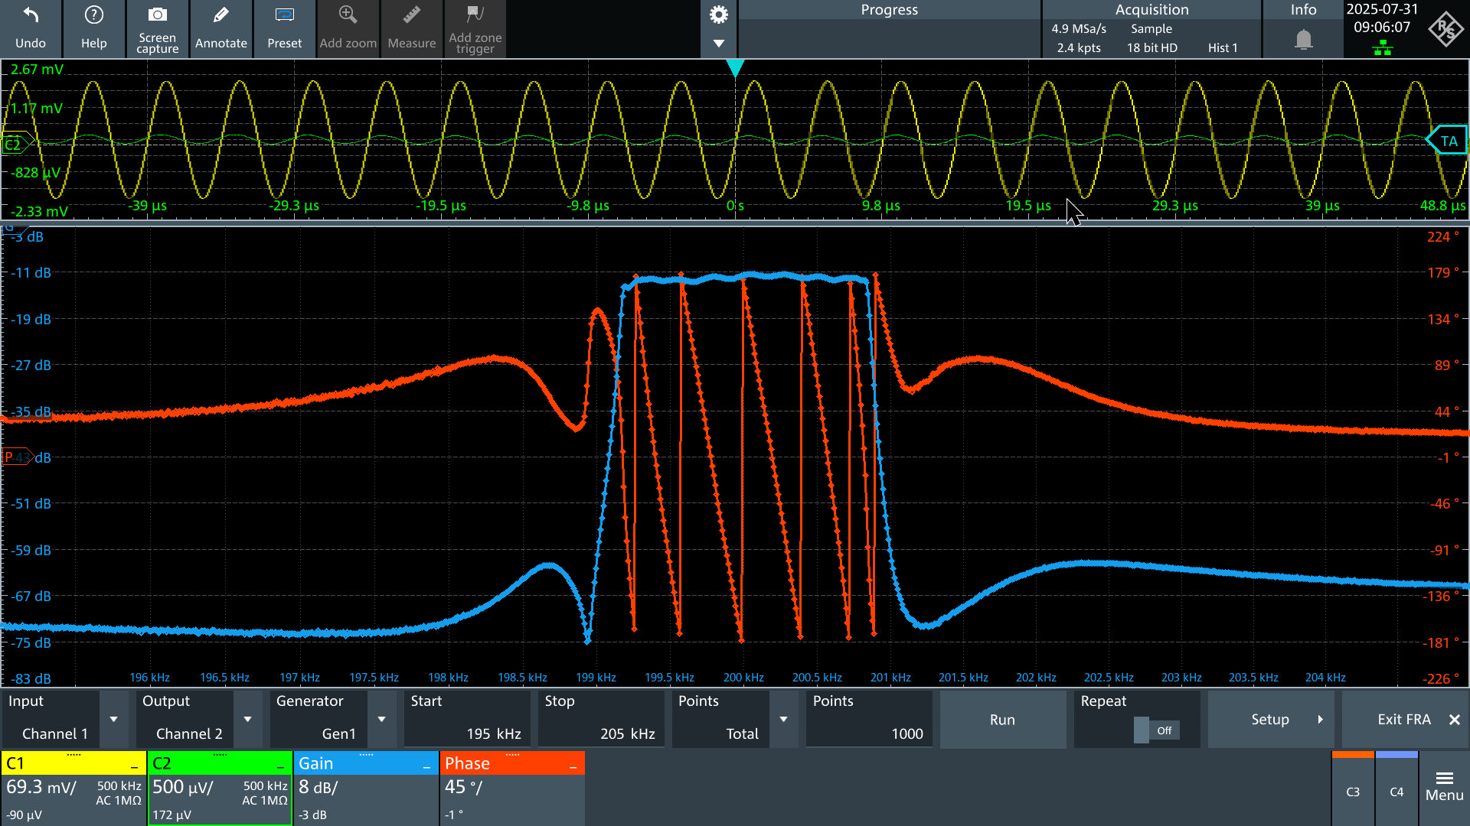Exit FRA mode

point(1405,719)
